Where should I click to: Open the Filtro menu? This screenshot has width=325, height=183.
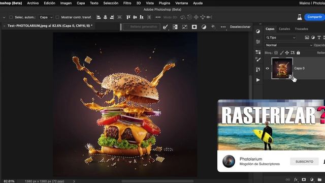pos(127,3)
